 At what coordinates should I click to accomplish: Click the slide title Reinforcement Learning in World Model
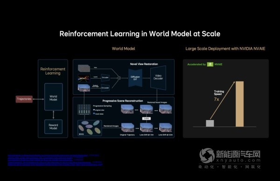click(x=140, y=34)
